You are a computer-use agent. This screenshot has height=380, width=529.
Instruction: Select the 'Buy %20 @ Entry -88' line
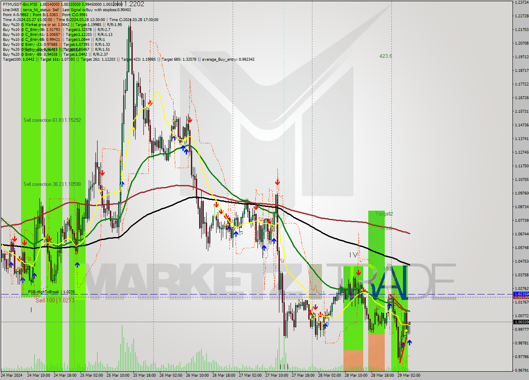click(55, 54)
